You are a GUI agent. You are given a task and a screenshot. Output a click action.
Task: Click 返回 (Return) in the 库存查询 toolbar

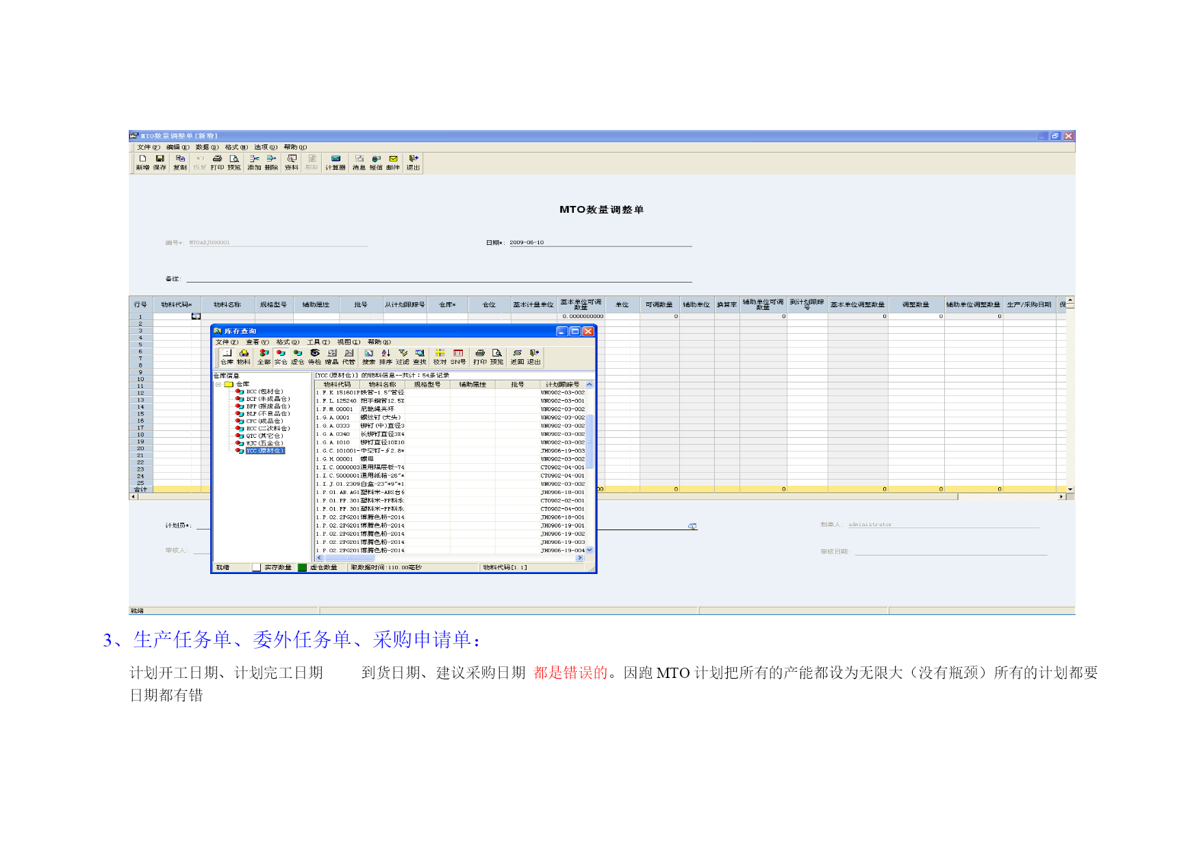coord(517,356)
